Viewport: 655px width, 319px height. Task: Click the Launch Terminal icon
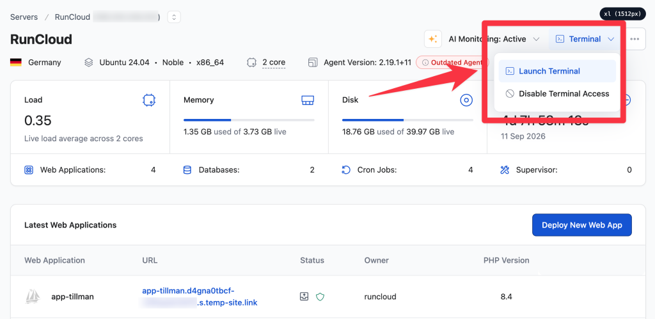click(x=510, y=72)
